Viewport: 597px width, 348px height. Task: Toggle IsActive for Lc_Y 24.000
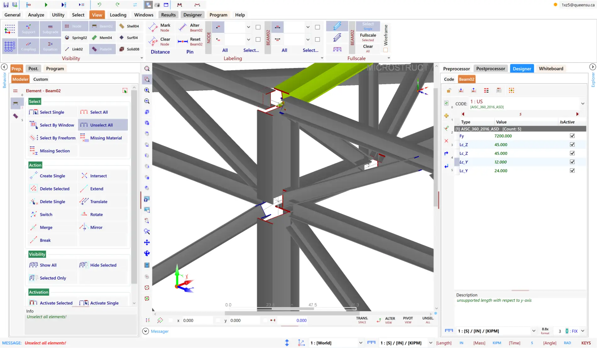point(572,171)
